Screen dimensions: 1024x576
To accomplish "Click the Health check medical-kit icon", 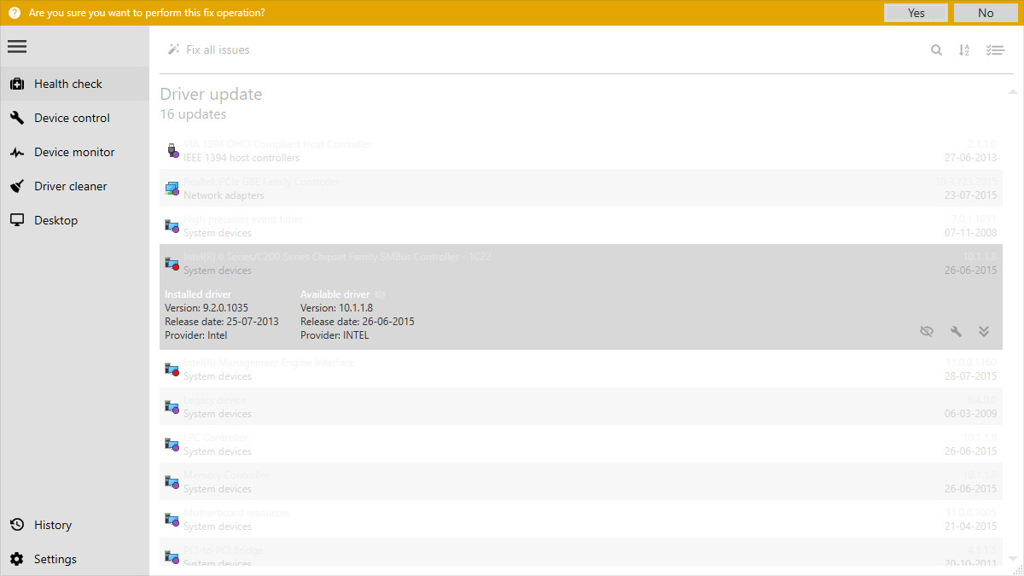I will click(17, 84).
